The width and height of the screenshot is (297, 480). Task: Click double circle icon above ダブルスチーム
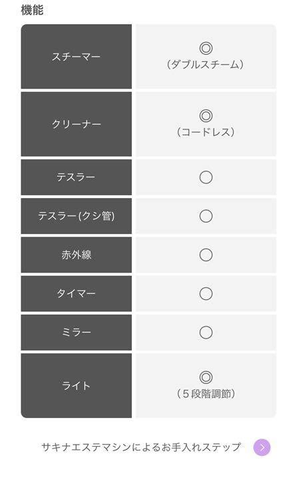pyautogui.click(x=206, y=48)
